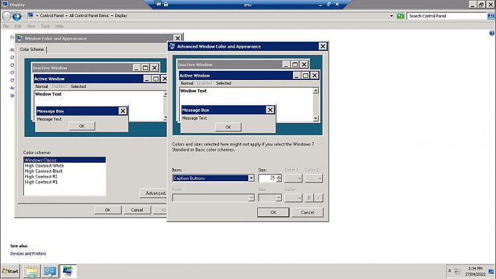Click the Message Box title in Advanced preview
This screenshot has height=279, width=496.
pyautogui.click(x=196, y=110)
